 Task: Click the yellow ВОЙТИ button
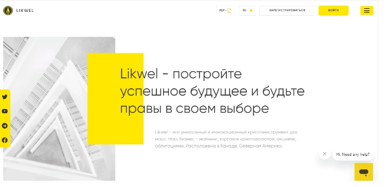[333, 10]
